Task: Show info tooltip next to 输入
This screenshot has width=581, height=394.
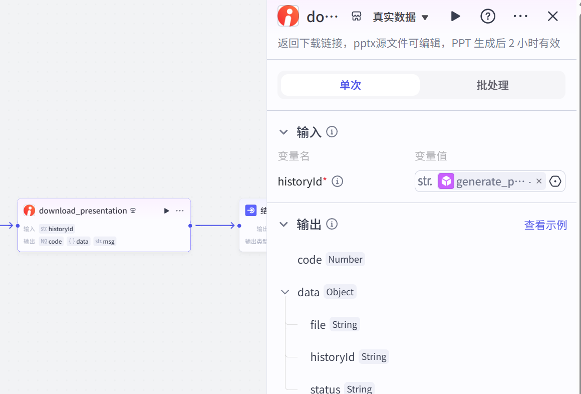Action: point(332,132)
